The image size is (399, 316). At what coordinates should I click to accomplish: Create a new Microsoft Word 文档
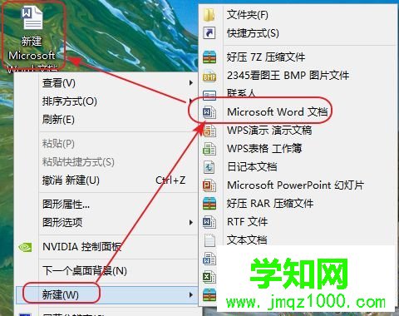point(298,112)
